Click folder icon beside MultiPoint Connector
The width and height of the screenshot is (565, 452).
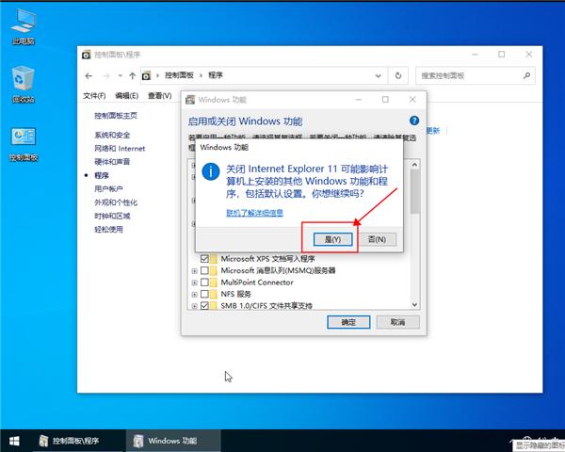point(214,282)
